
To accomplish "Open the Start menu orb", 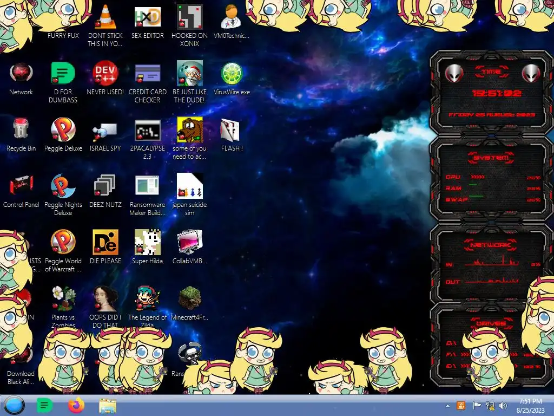I will [x=15, y=405].
